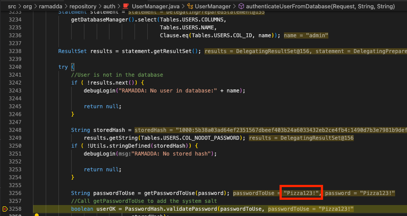Click the class symbol icon before UserManager
This screenshot has width=407, height=216.
pyautogui.click(x=190, y=6)
